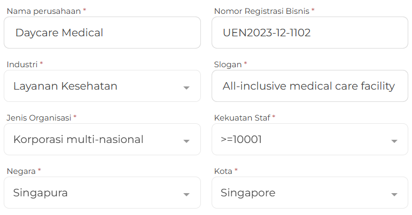The height and width of the screenshot is (215, 412).
Task: Click the Kekuatan Staf dropdown arrow
Action: point(394,141)
